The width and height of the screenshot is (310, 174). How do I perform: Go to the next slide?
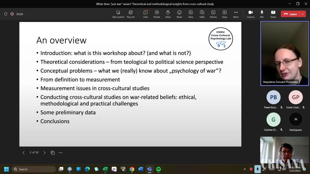click(44, 153)
